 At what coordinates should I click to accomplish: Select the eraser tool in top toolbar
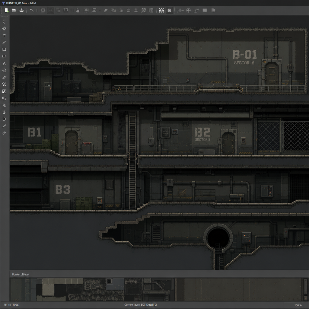(106, 11)
